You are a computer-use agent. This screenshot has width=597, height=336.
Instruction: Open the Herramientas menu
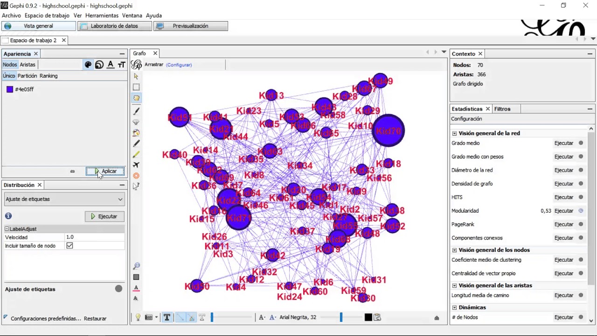click(102, 15)
